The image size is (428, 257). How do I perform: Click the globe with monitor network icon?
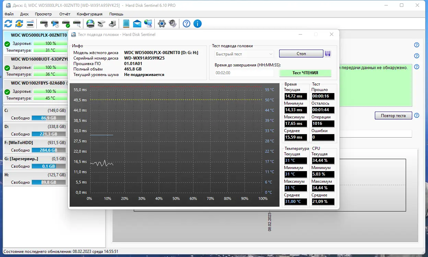pos(148,24)
